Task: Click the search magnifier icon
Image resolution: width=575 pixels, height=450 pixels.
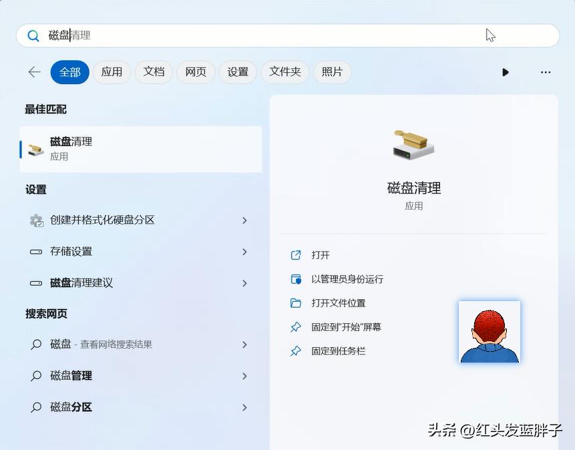Action: 33,35
